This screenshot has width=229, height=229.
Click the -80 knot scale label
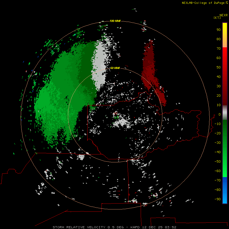coord(218,190)
